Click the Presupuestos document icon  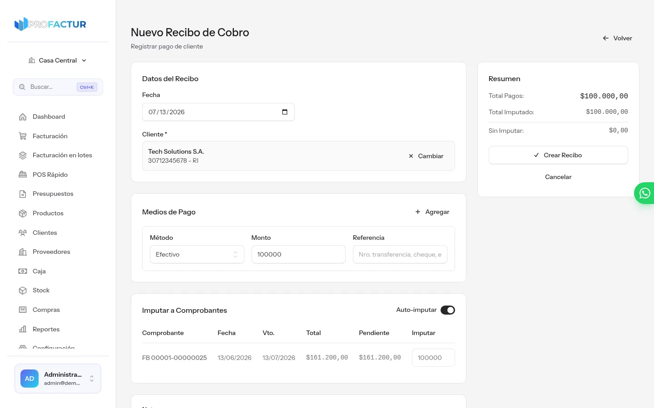(x=23, y=194)
